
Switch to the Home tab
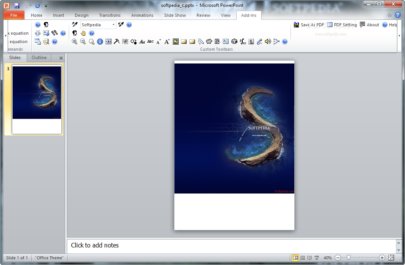36,15
